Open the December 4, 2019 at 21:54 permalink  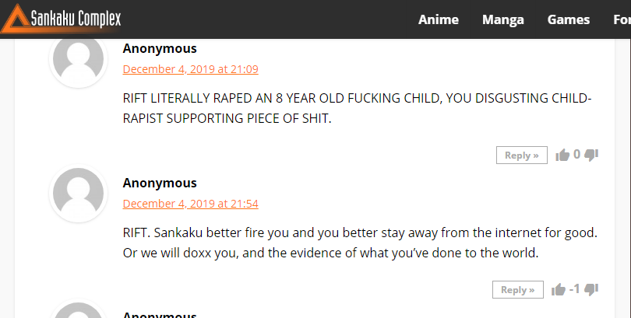[190, 204]
